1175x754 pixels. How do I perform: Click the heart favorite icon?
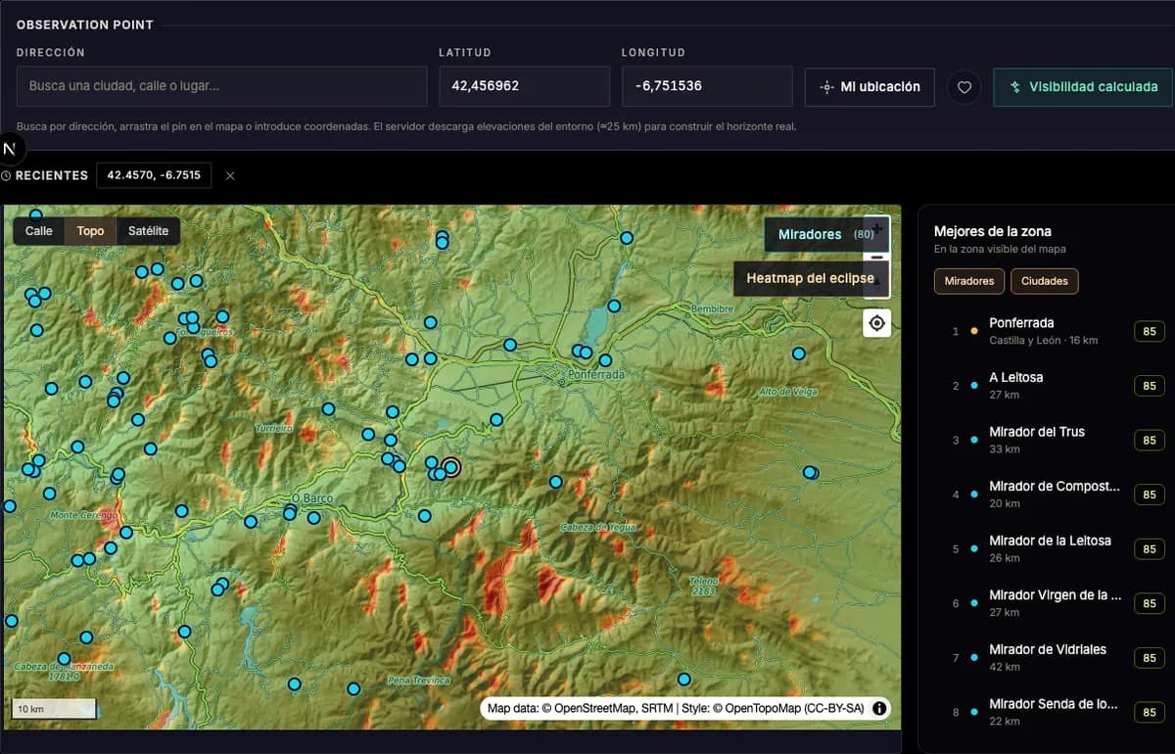964,87
